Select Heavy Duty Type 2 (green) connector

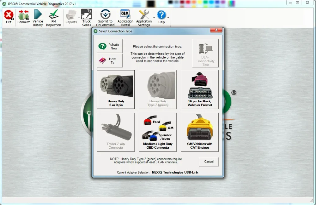pyautogui.click(x=158, y=89)
